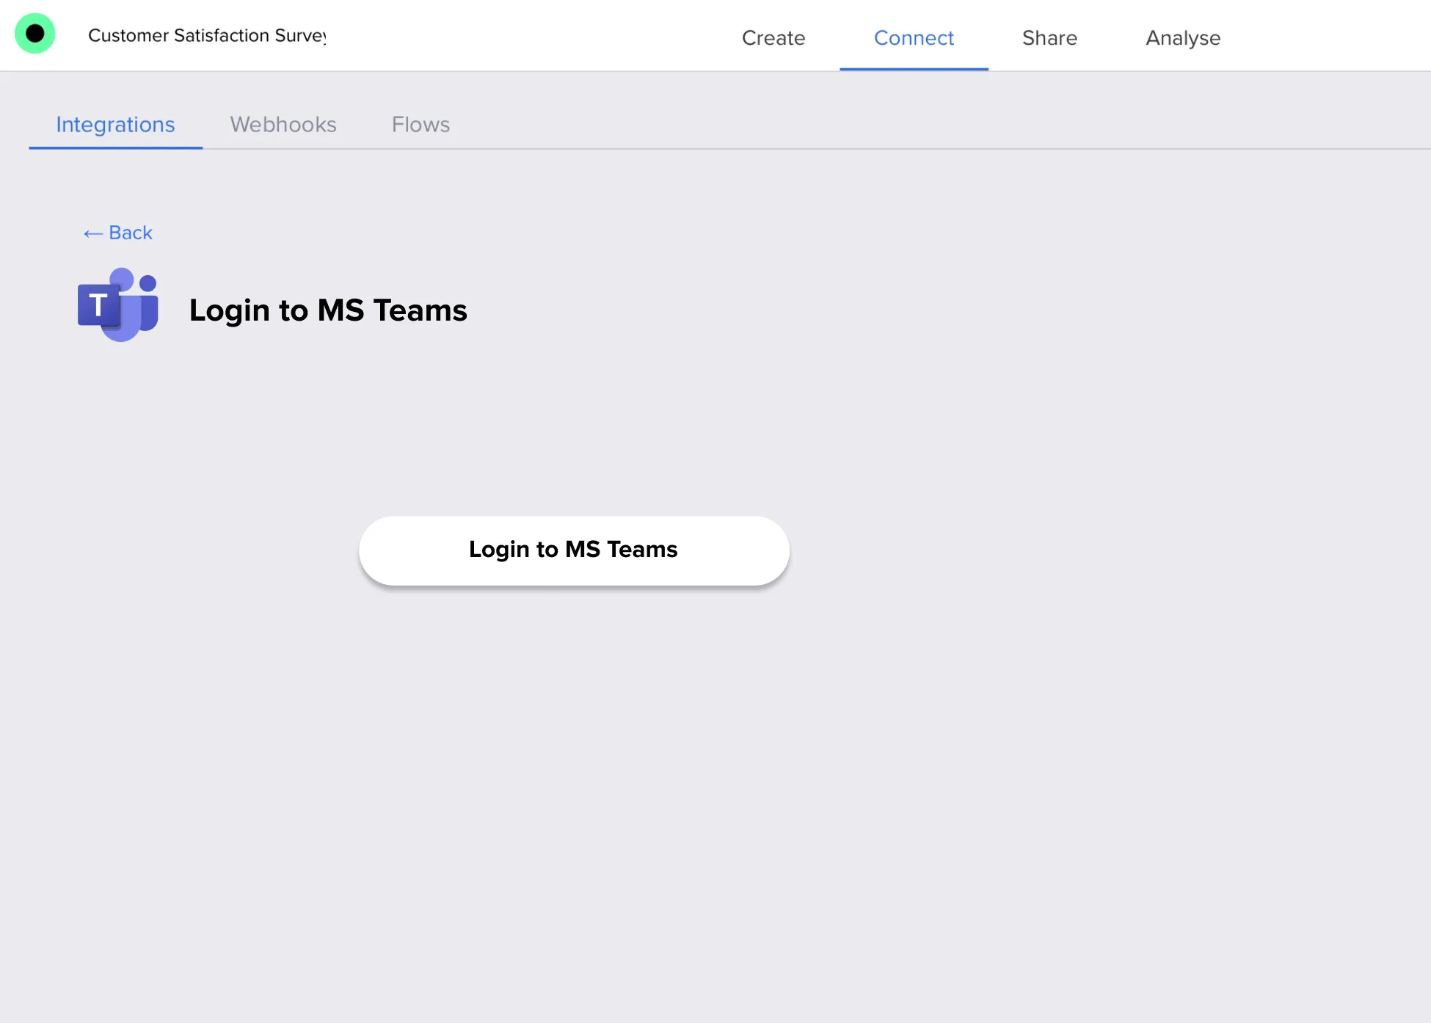1431x1023 pixels.
Task: Open the Create tab
Action: pyautogui.click(x=773, y=38)
